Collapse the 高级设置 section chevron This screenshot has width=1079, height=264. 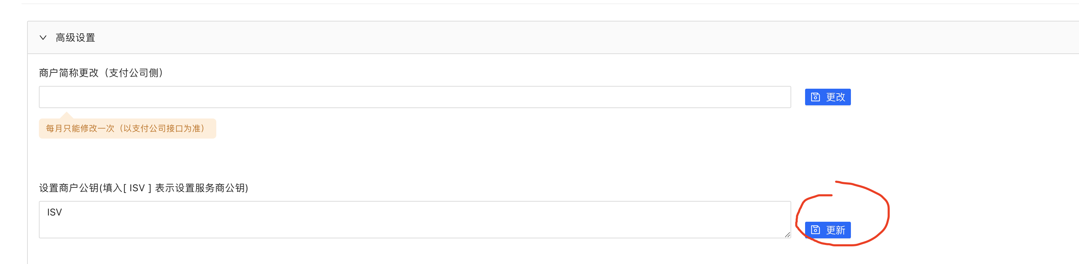coord(43,38)
